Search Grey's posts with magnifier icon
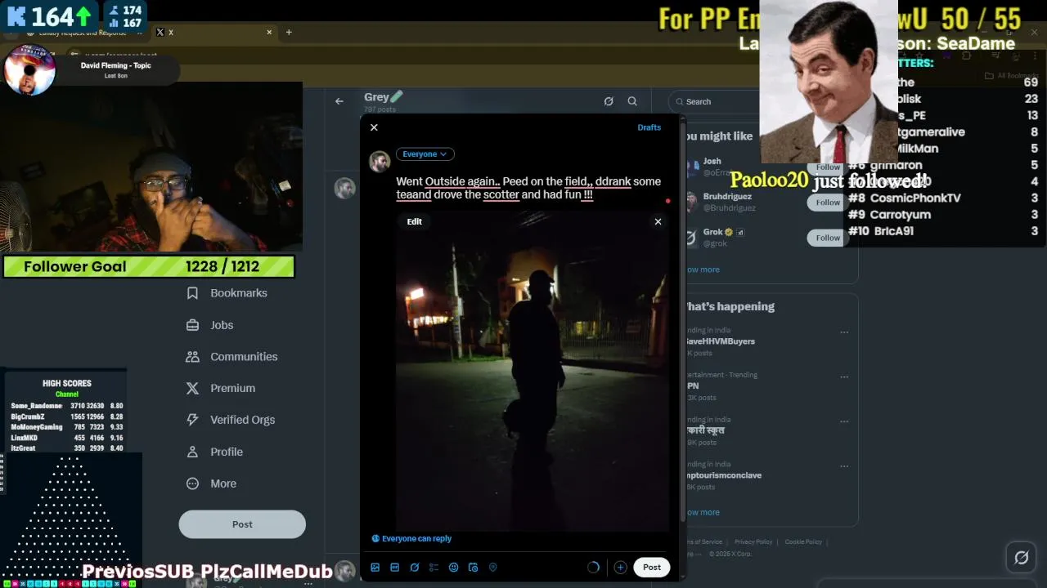The height and width of the screenshot is (588, 1047). point(632,101)
